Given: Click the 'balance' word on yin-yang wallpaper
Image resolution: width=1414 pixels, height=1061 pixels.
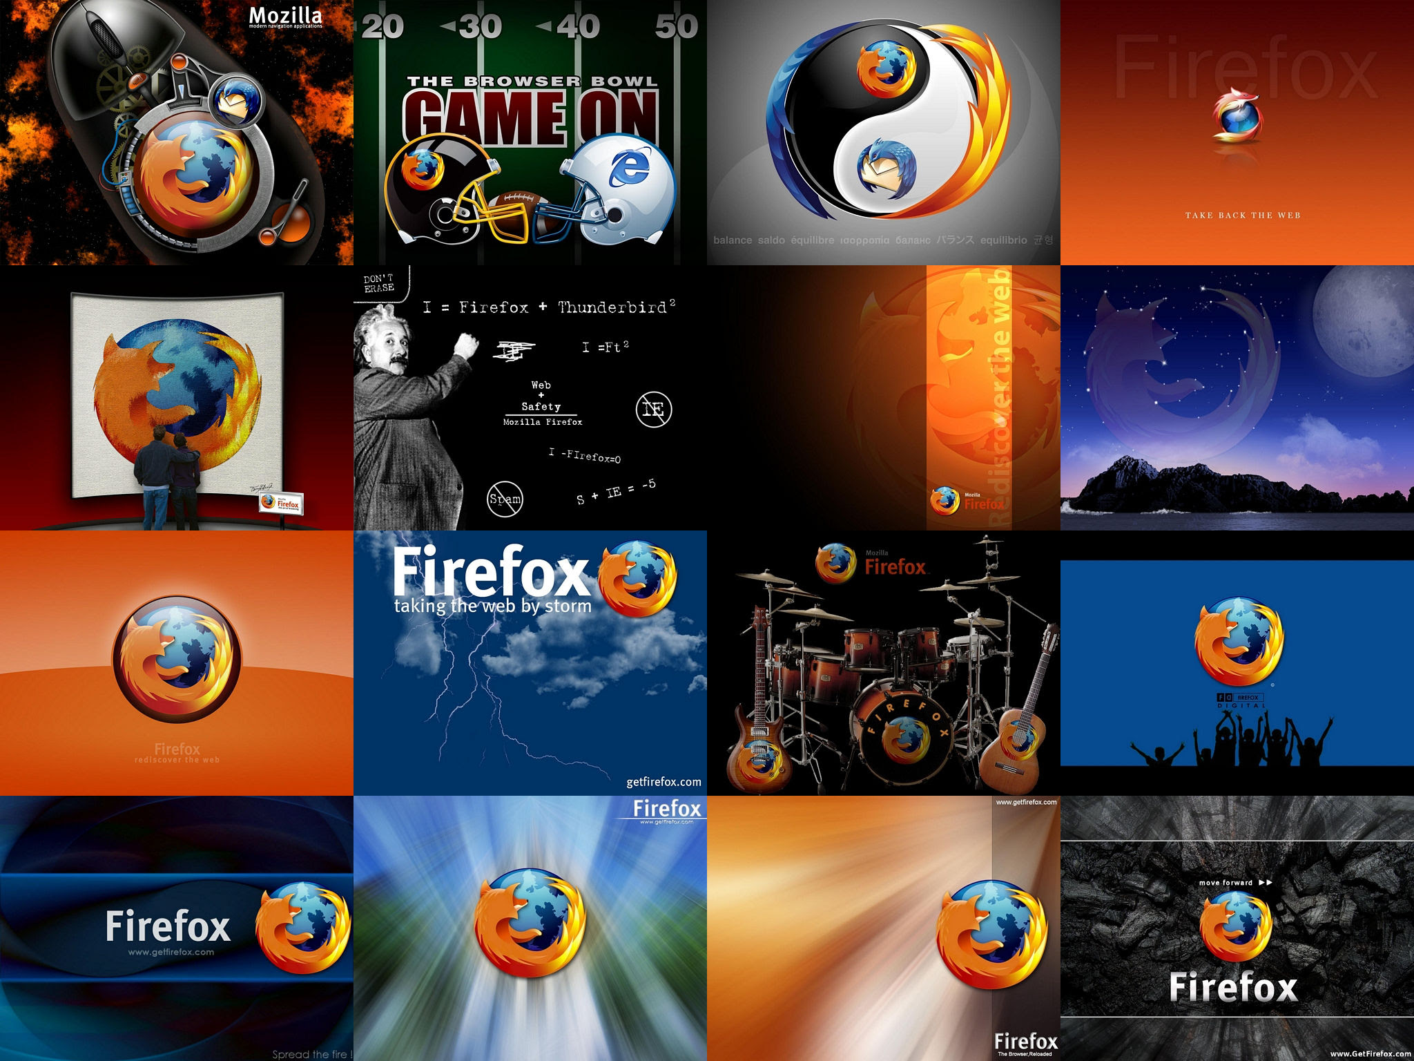Looking at the screenshot, I should [733, 240].
